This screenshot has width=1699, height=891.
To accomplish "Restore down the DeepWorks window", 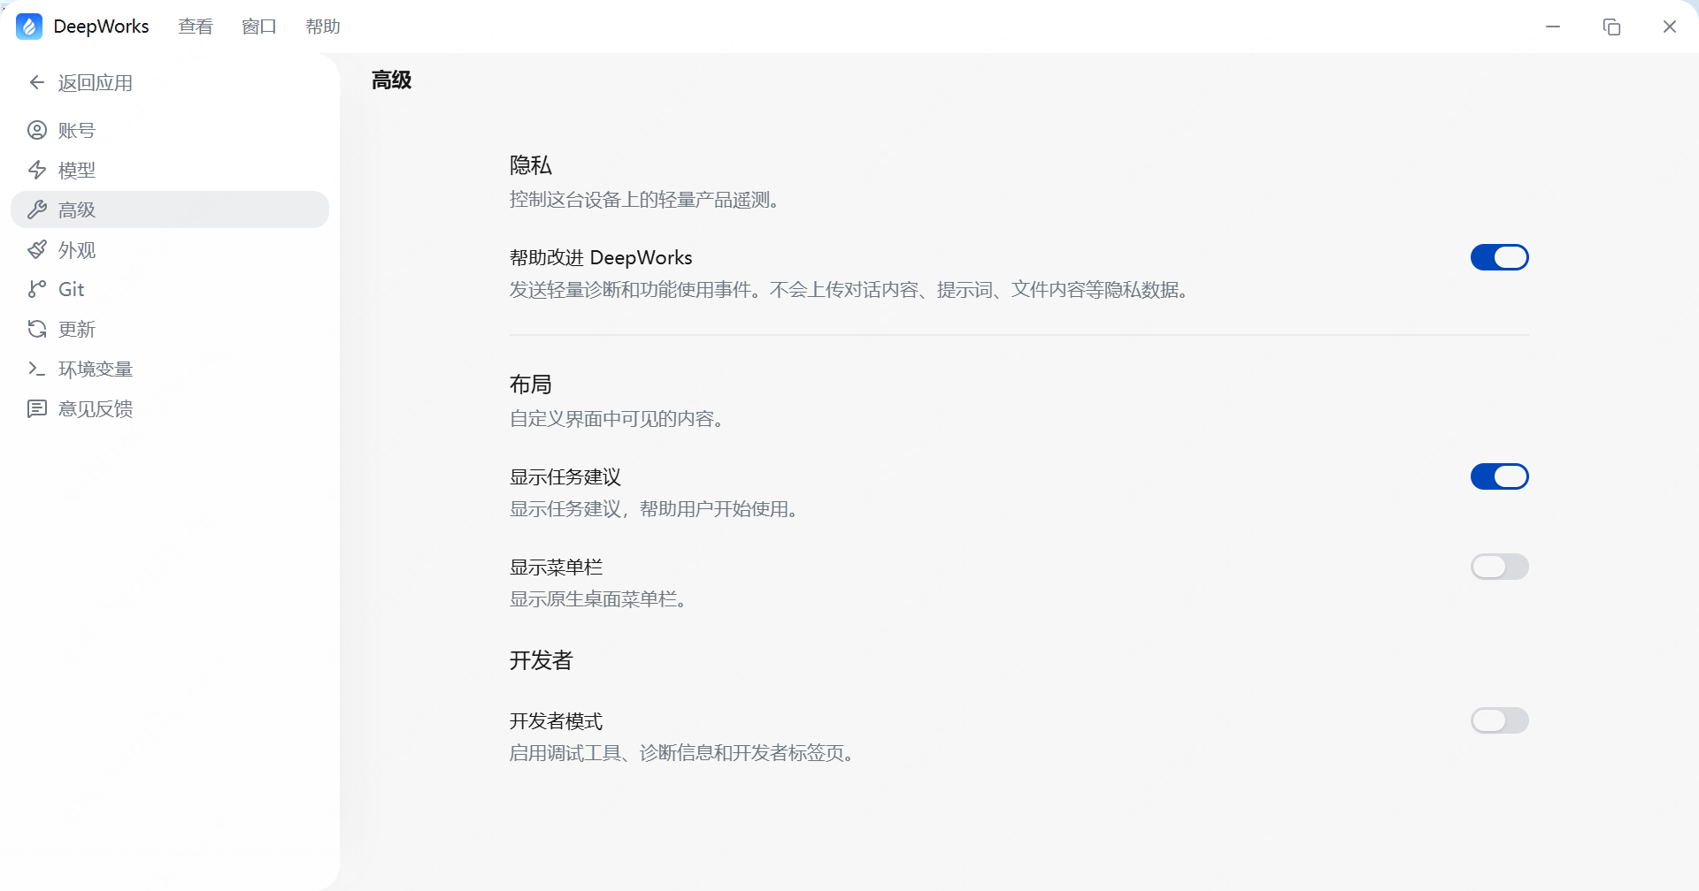I will point(1611,27).
